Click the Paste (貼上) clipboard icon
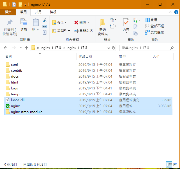 coord(35,24)
